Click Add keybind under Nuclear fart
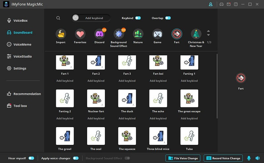Viewport: 264px width, 163px height. coord(96,118)
